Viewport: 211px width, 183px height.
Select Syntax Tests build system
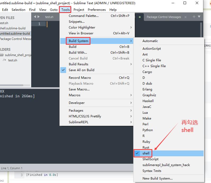coord(169,171)
